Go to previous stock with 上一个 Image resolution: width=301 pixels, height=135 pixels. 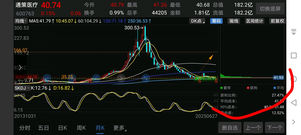[x=253, y=127]
